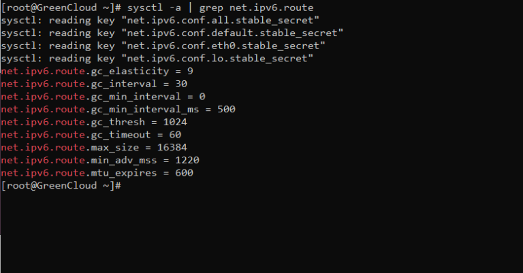Click the mtu_expires = 600 line
The image size is (523, 273).
pyautogui.click(x=97, y=173)
